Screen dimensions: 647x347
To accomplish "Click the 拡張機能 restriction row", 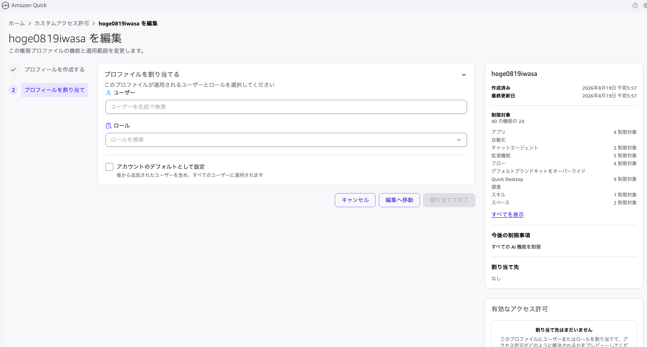I will tap(564, 156).
